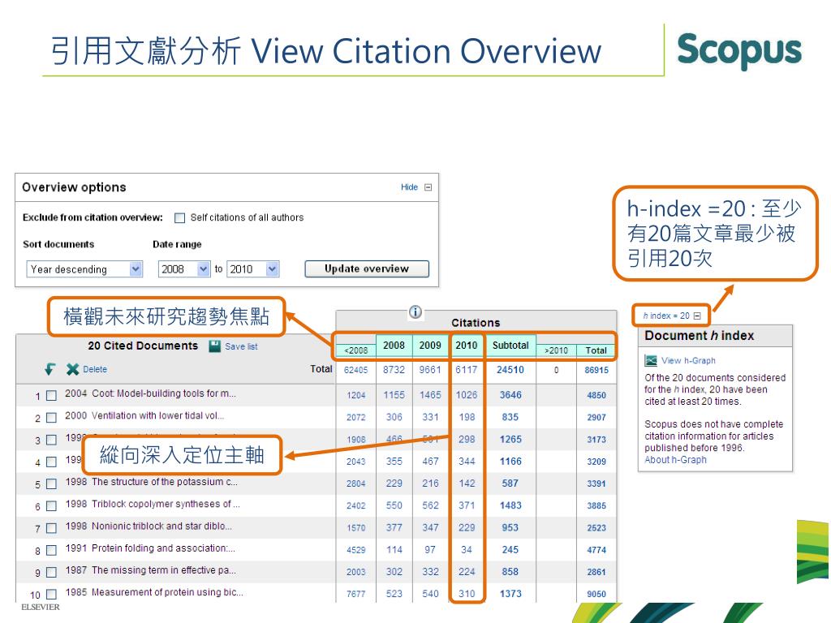Check the box for Triblock copolymer syntheses

[x=51, y=506]
